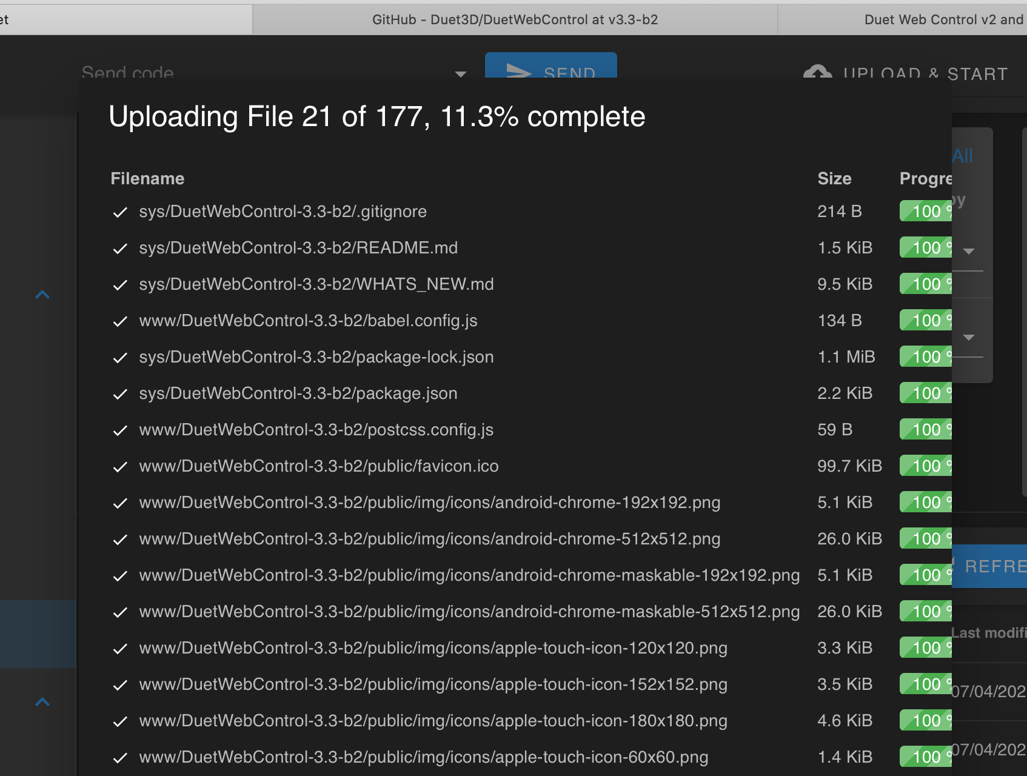Collapse upper sidebar chevron section
Screen dimensions: 1027x776
point(42,295)
